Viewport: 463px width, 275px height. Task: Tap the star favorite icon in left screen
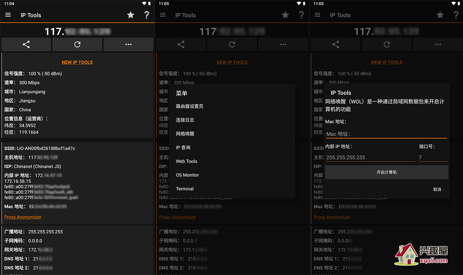point(131,15)
